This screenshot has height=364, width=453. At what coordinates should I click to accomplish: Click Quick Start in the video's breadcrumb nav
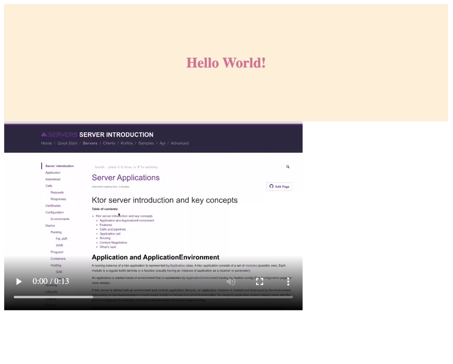[x=67, y=143]
